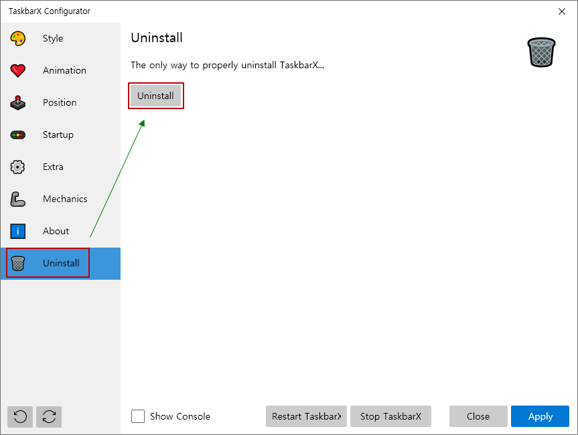578x435 pixels.
Task: Click the Startup traffic light icon
Action: pos(17,135)
